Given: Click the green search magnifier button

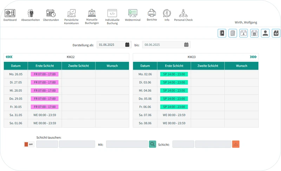Looking at the screenshot, I should [x=152, y=144].
